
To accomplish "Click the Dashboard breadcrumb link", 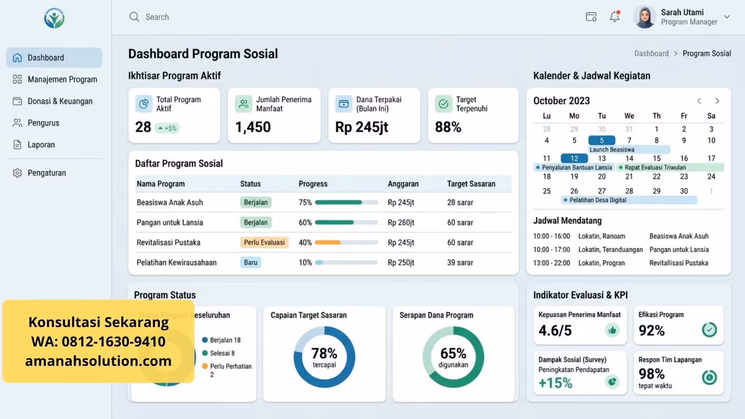I will (651, 54).
